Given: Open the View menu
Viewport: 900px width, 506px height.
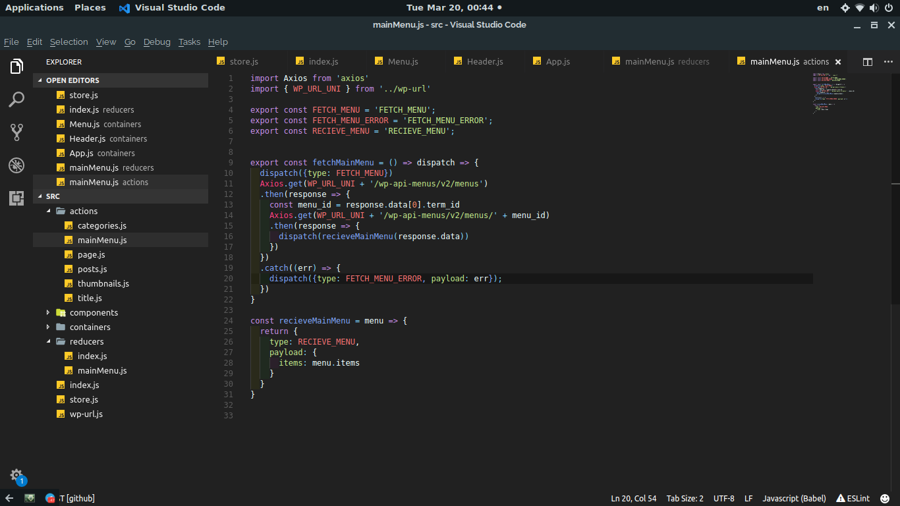Looking at the screenshot, I should coord(106,42).
